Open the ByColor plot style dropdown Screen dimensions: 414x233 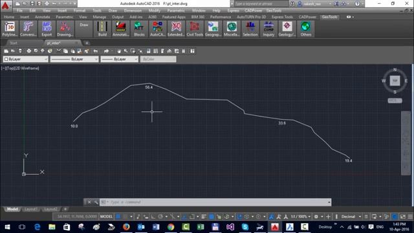click(158, 59)
